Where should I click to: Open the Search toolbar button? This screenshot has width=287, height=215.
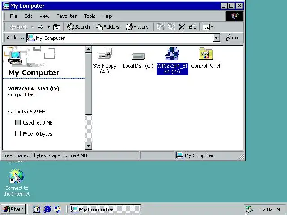pos(78,27)
